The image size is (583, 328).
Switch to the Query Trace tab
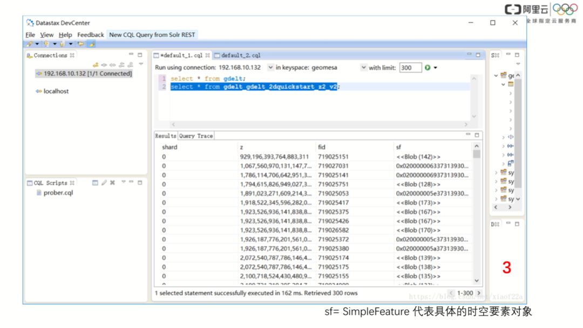point(196,136)
